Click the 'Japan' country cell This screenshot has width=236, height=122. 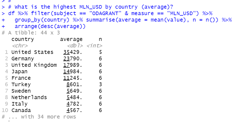[x=20, y=72]
